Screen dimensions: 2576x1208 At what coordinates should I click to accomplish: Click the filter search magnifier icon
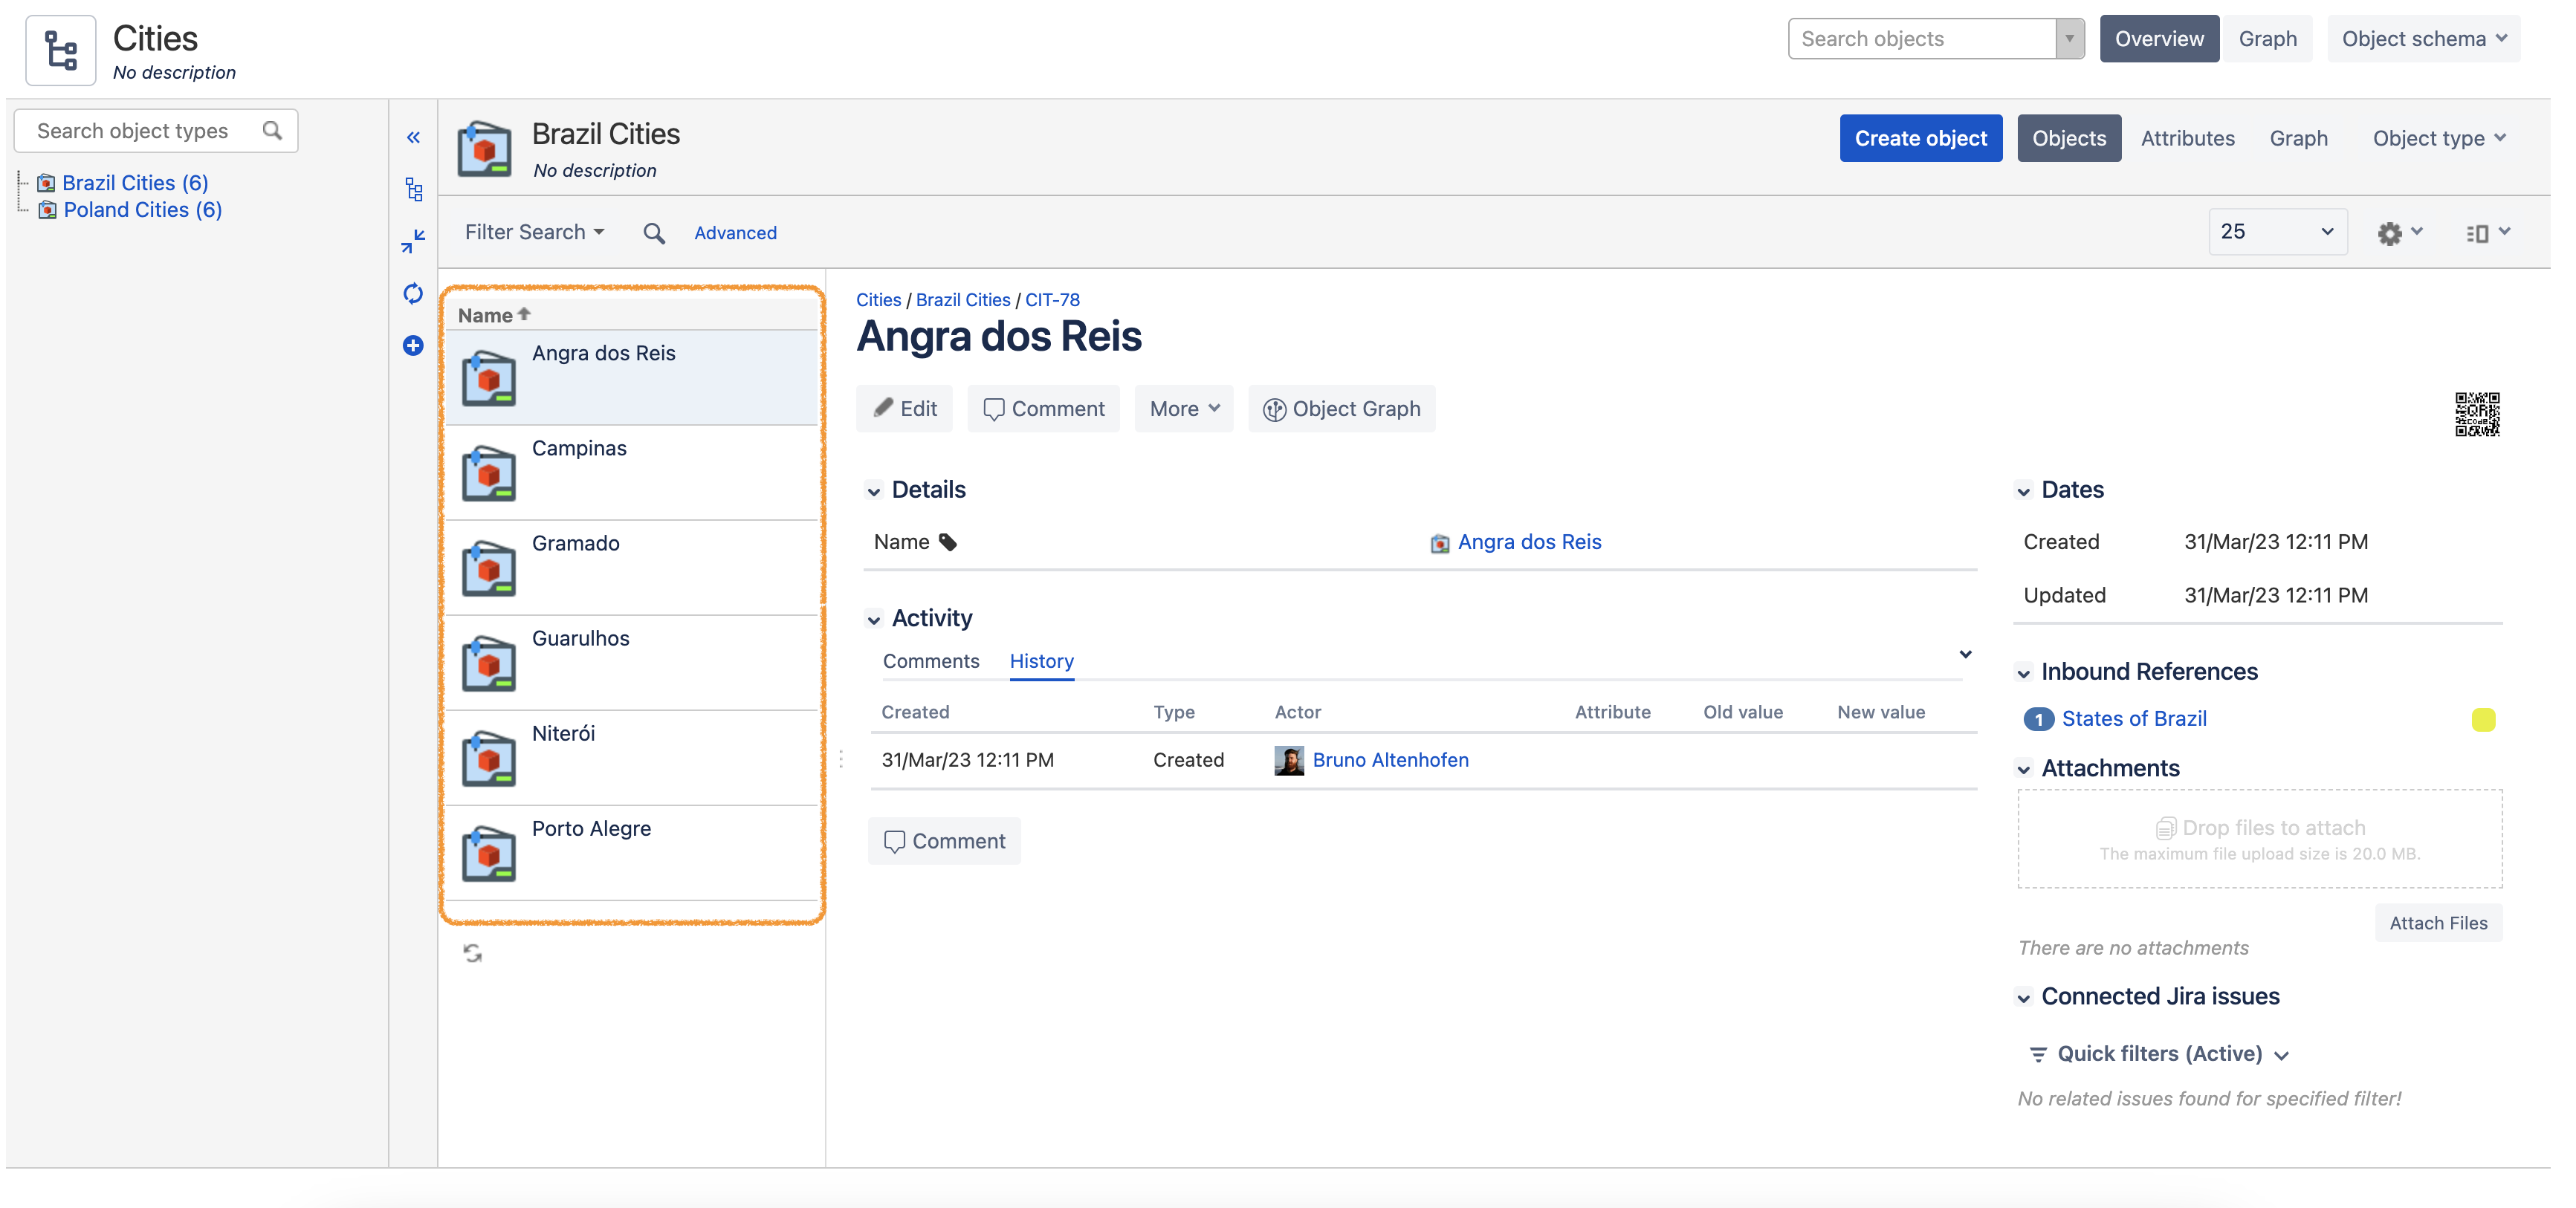[654, 233]
